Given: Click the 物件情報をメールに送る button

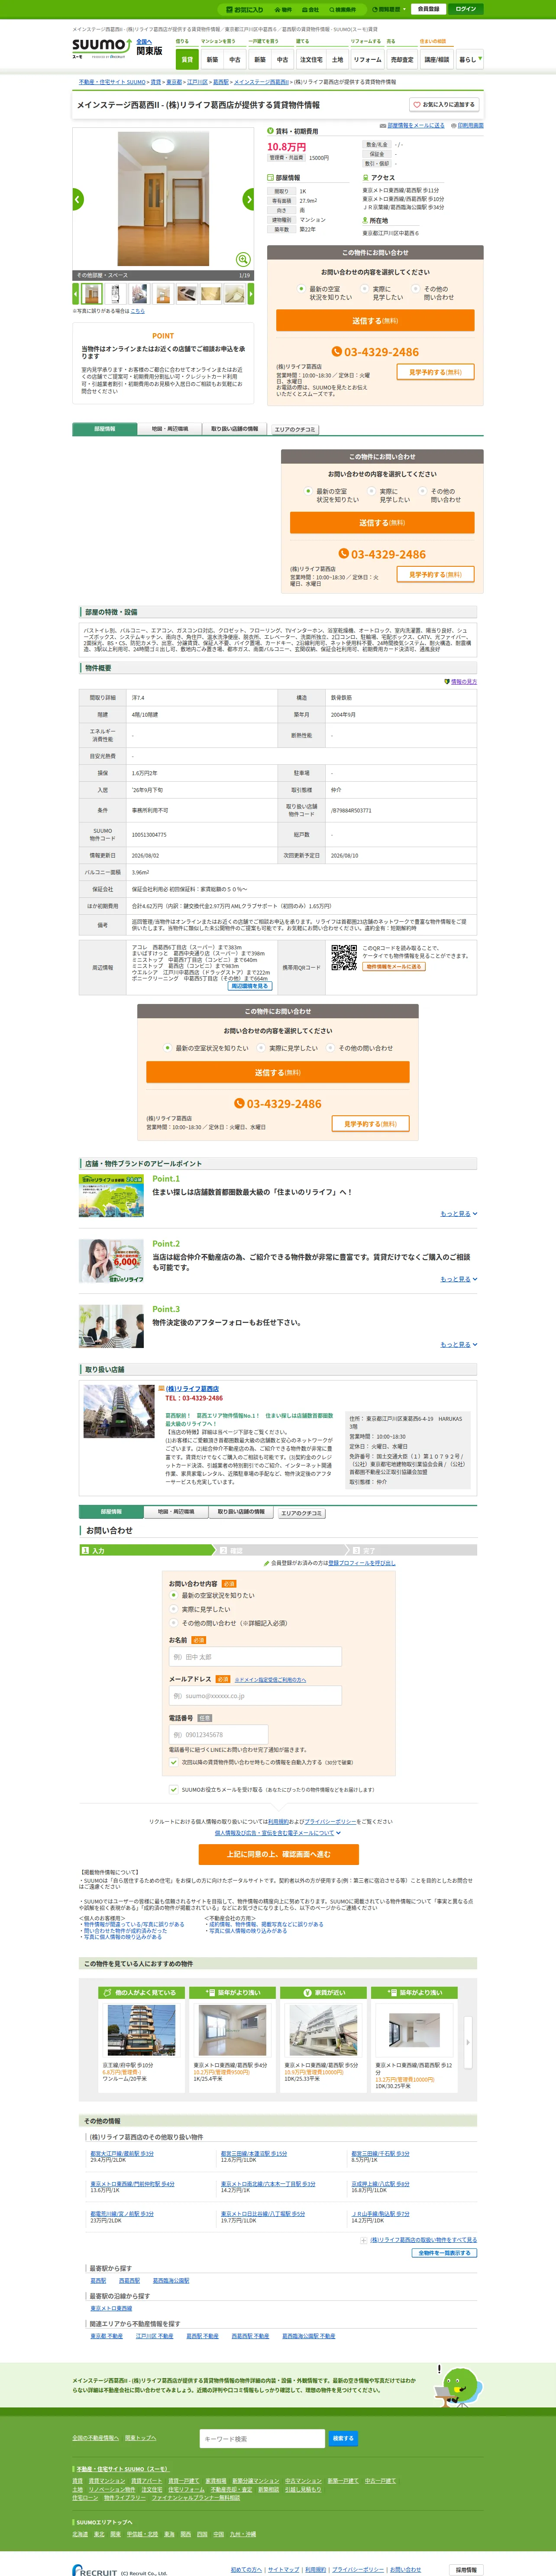Looking at the screenshot, I should point(393,967).
